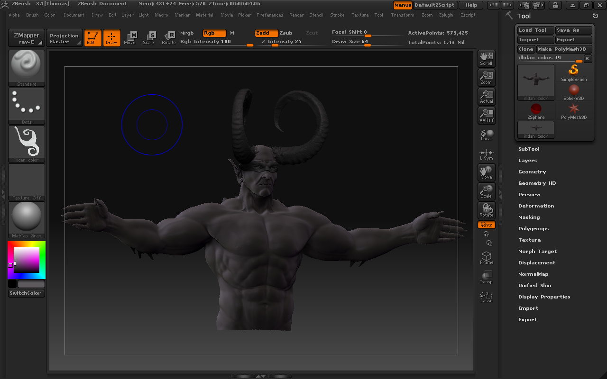Click the Lasso selection icon
Viewport: 607px width, 379px height.
(x=486, y=297)
